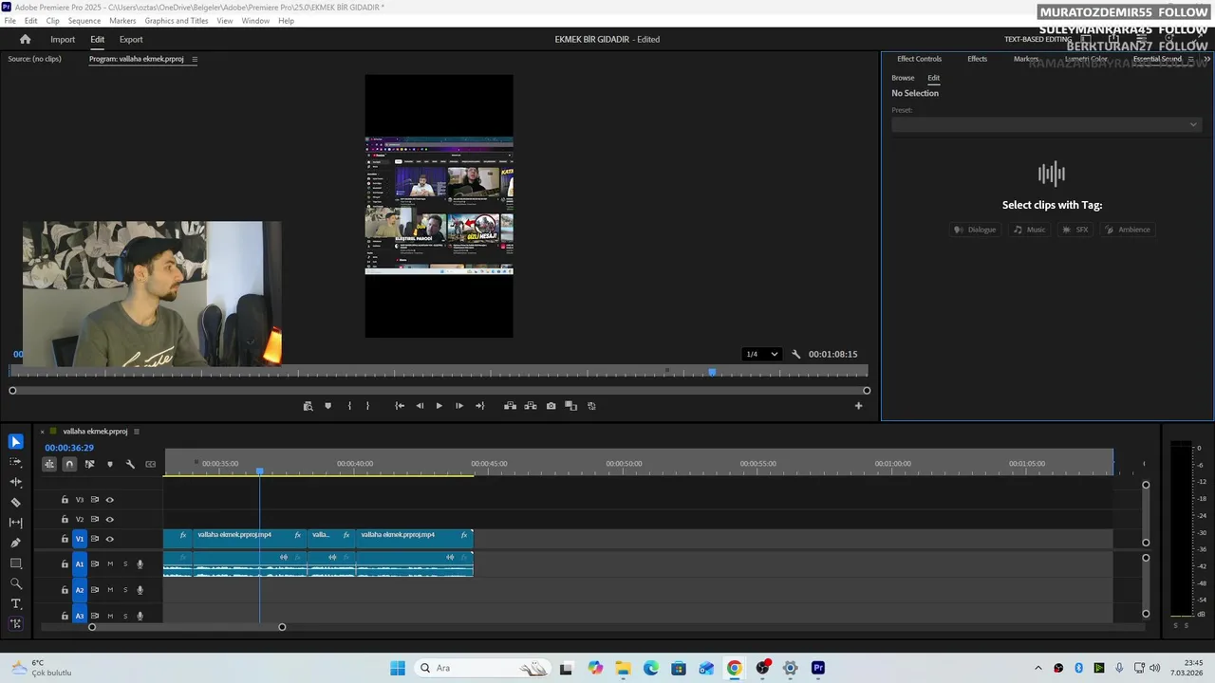Toggle insert sequences as nests
1215x683 pixels.
tap(49, 464)
